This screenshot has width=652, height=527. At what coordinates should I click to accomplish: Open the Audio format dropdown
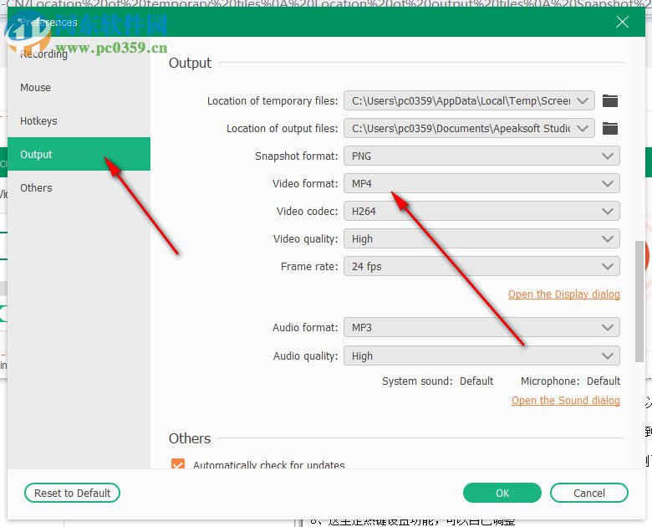[x=481, y=328]
